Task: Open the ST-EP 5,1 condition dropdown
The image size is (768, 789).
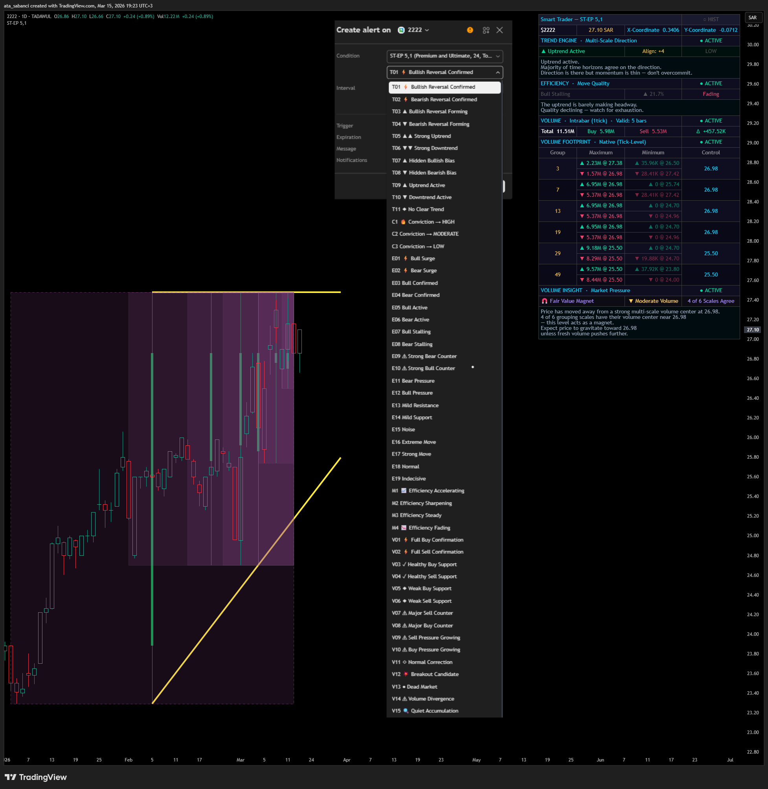Action: pyautogui.click(x=445, y=56)
